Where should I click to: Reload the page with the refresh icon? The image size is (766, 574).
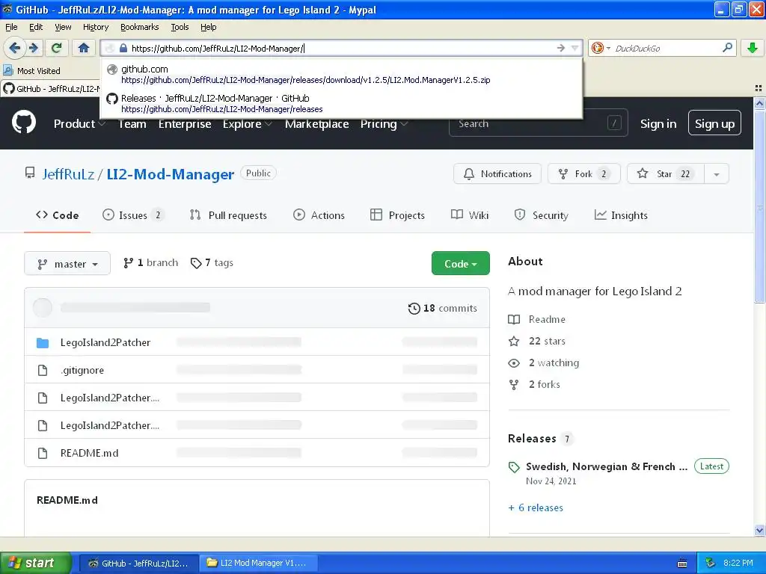coord(56,48)
